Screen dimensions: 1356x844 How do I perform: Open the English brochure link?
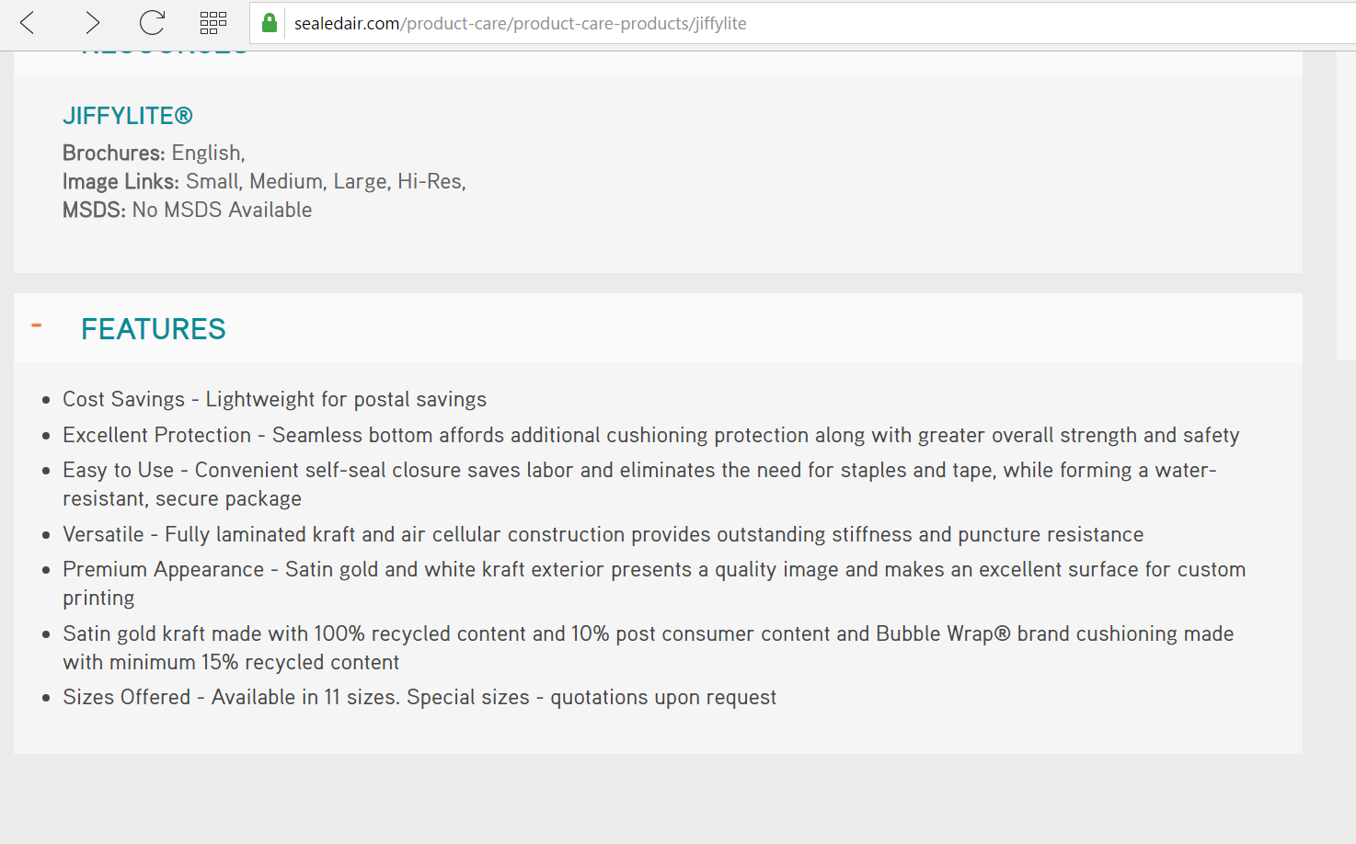pyautogui.click(x=206, y=153)
